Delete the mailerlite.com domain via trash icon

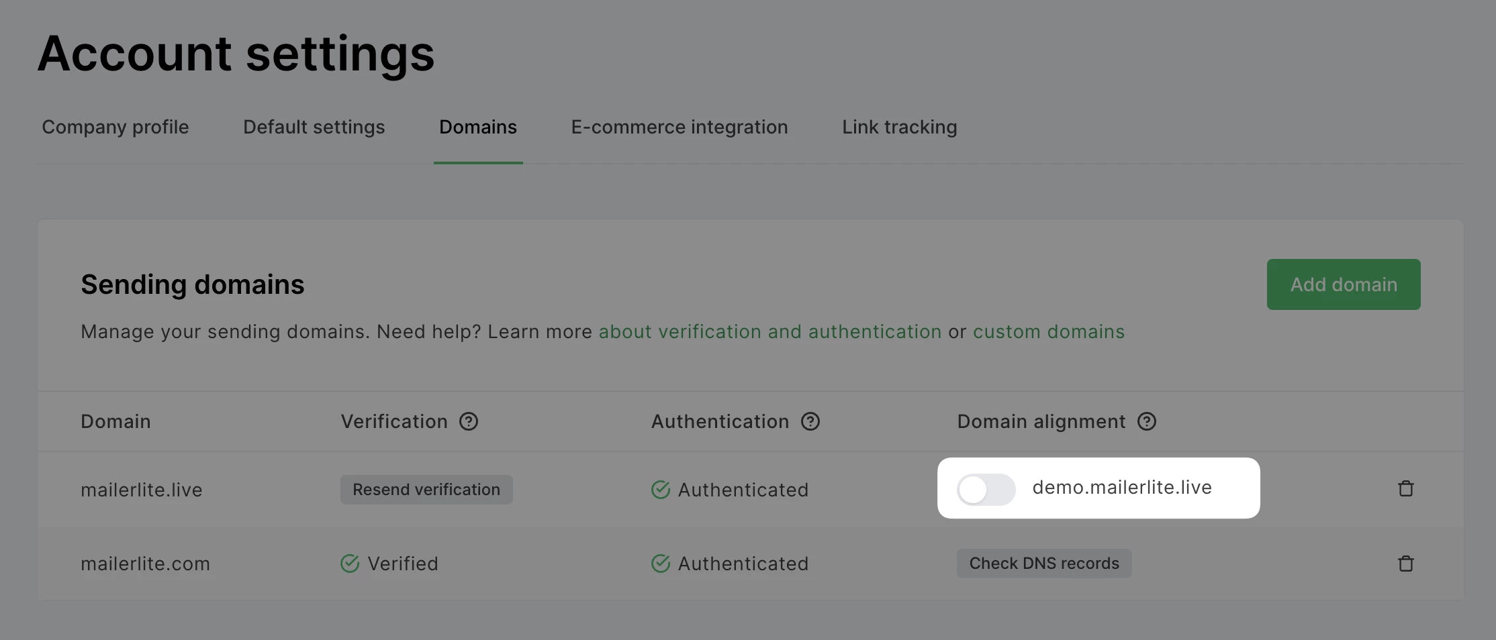(x=1405, y=564)
